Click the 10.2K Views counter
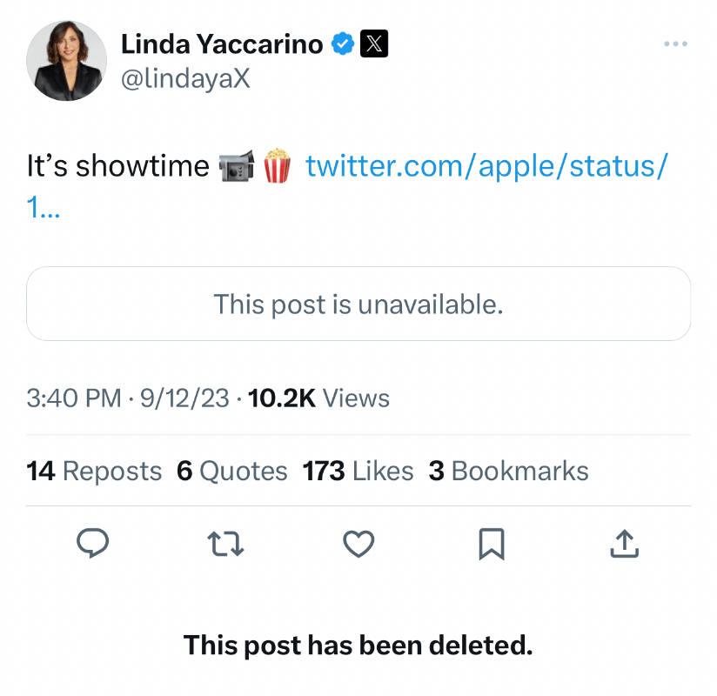This screenshot has height=696, width=717. [318, 398]
